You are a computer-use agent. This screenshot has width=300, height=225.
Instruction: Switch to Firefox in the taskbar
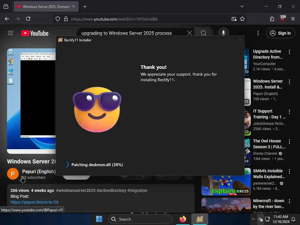[x=183, y=219]
